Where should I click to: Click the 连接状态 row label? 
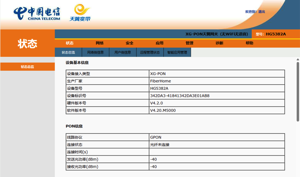(75, 145)
